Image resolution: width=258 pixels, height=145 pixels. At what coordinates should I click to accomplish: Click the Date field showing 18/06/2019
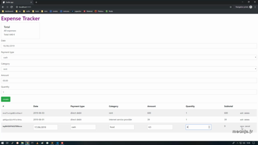pos(129,46)
